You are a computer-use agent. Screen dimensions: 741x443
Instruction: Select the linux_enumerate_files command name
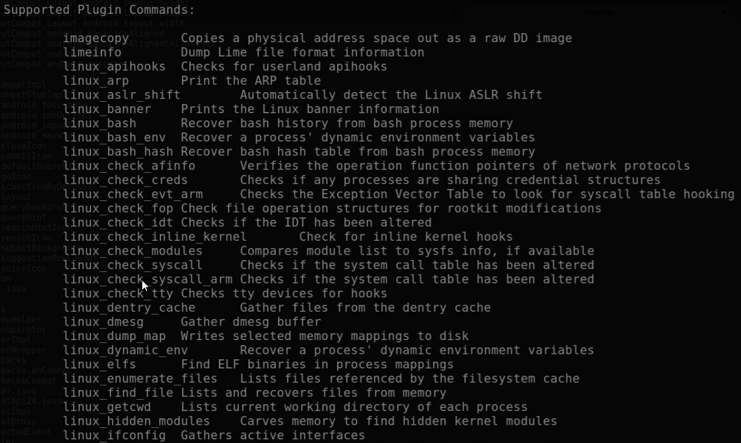(x=140, y=379)
